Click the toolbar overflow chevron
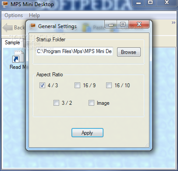The height and width of the screenshot is (171, 178). (x=174, y=23)
